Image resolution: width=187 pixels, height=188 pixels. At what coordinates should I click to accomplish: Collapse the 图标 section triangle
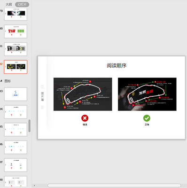pos(1,81)
